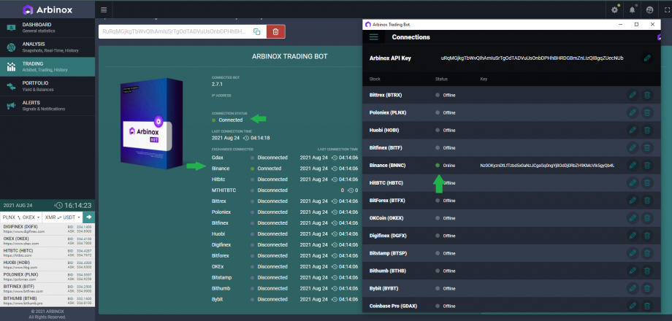Delete the BitForex (BTFX) connection
672x321 pixels.
pos(647,201)
